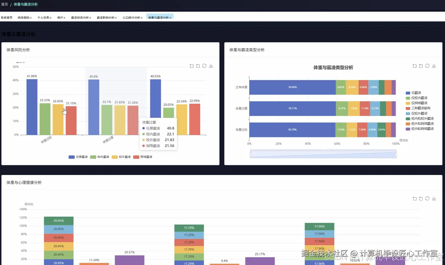Click the 59.06% bar segment for 正常体重
This screenshot has height=265, width=445.
pos(292,87)
